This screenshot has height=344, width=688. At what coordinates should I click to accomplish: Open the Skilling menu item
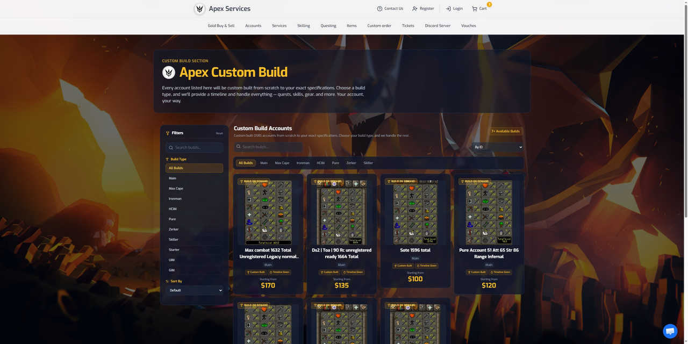(x=304, y=26)
